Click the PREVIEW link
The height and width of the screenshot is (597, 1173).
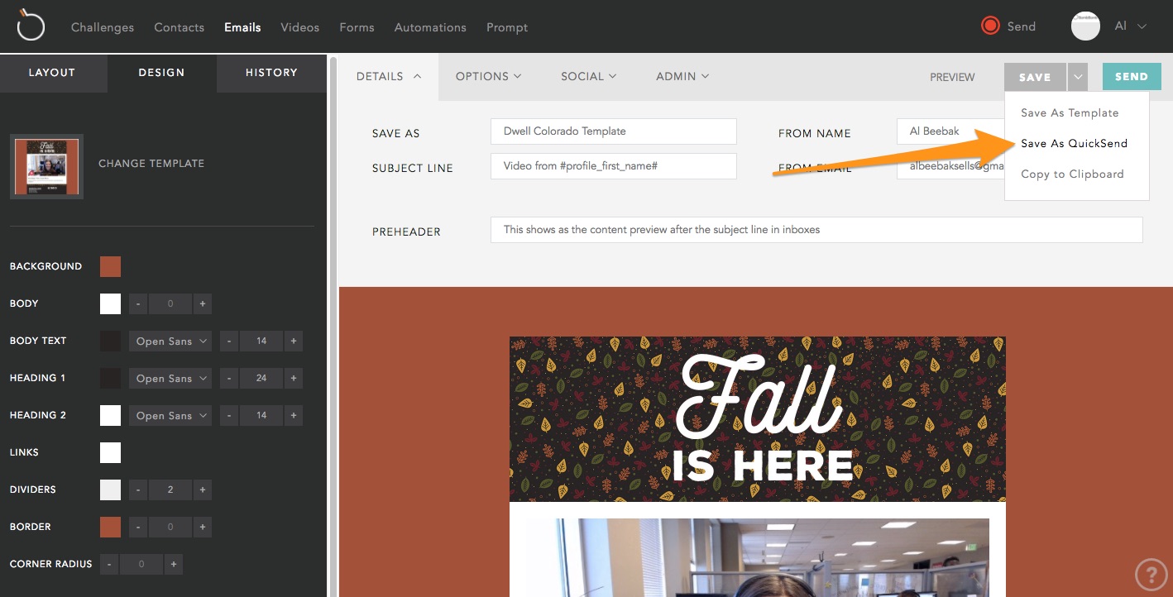(952, 77)
